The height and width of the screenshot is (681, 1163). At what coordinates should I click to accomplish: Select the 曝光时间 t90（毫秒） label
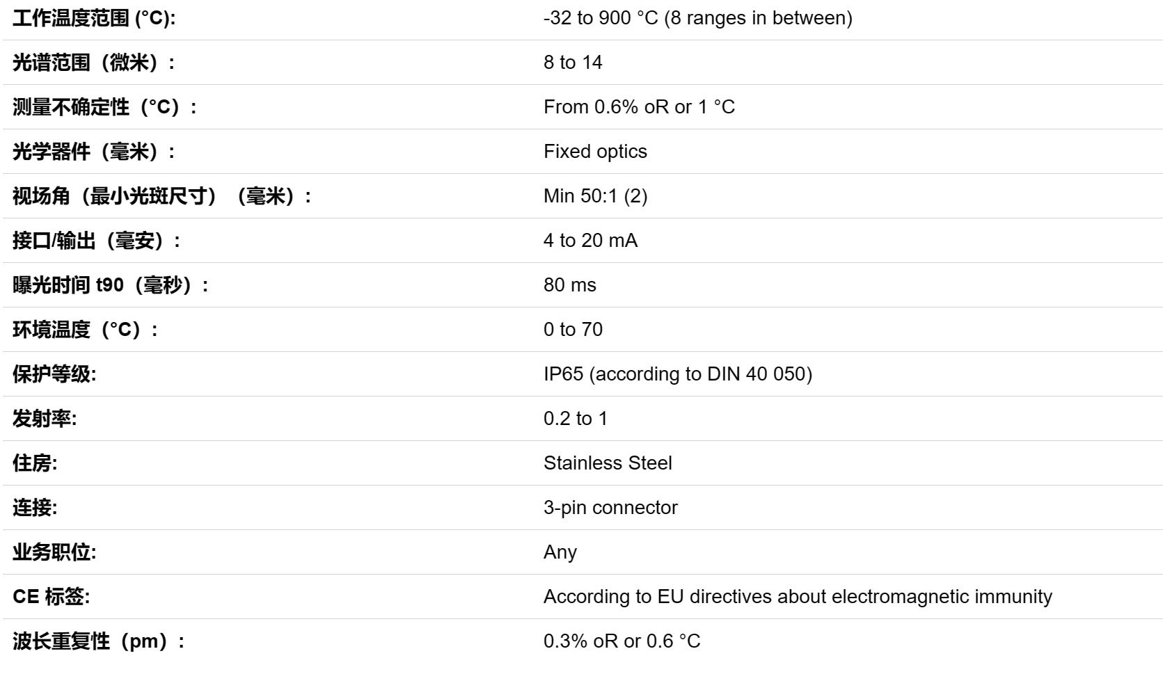(x=111, y=285)
